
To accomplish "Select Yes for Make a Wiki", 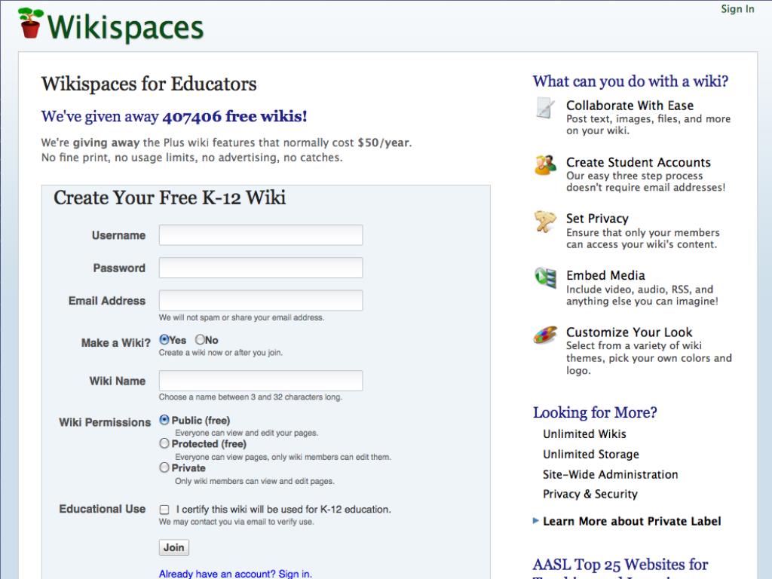I will [x=164, y=340].
